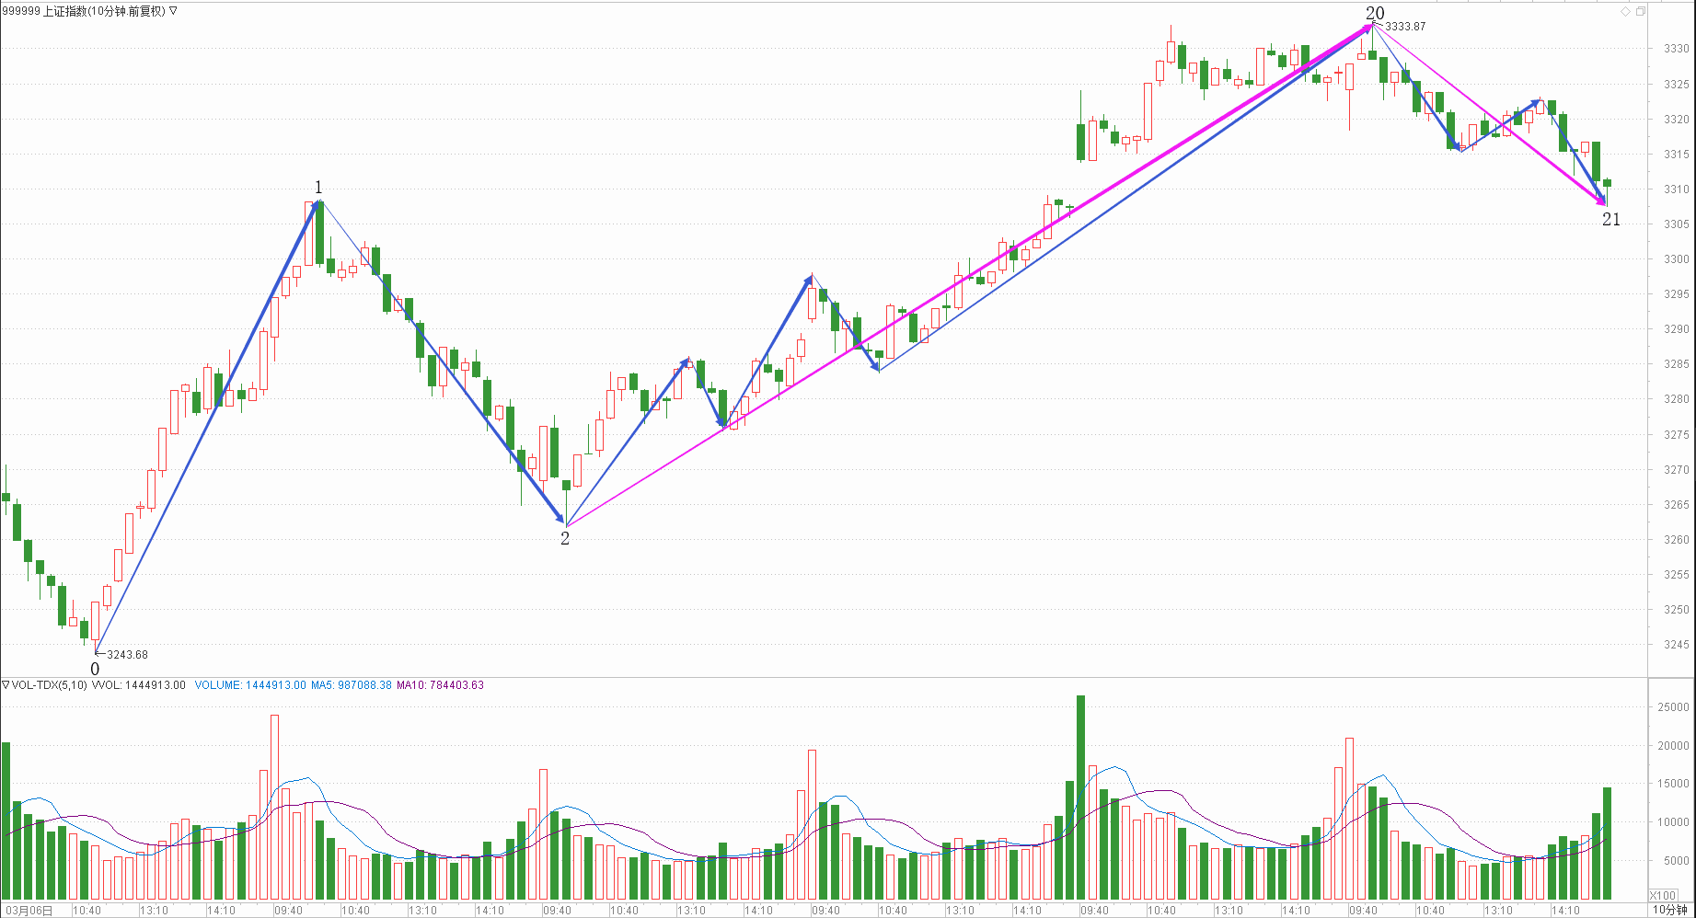1696x918 pixels.
Task: Select wave point label 2
Action: click(565, 539)
